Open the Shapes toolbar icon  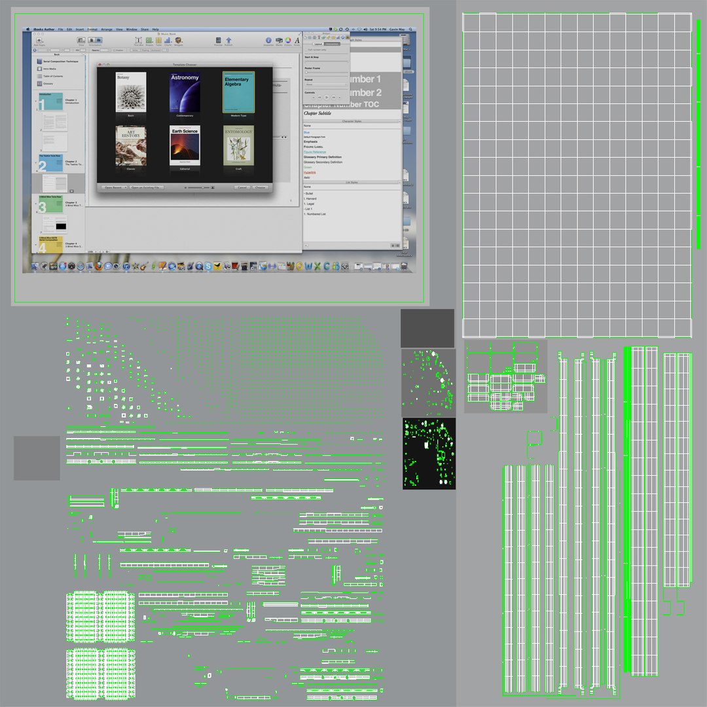(x=149, y=41)
